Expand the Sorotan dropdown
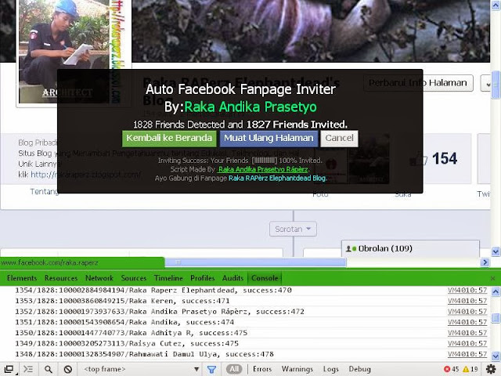 click(x=293, y=229)
